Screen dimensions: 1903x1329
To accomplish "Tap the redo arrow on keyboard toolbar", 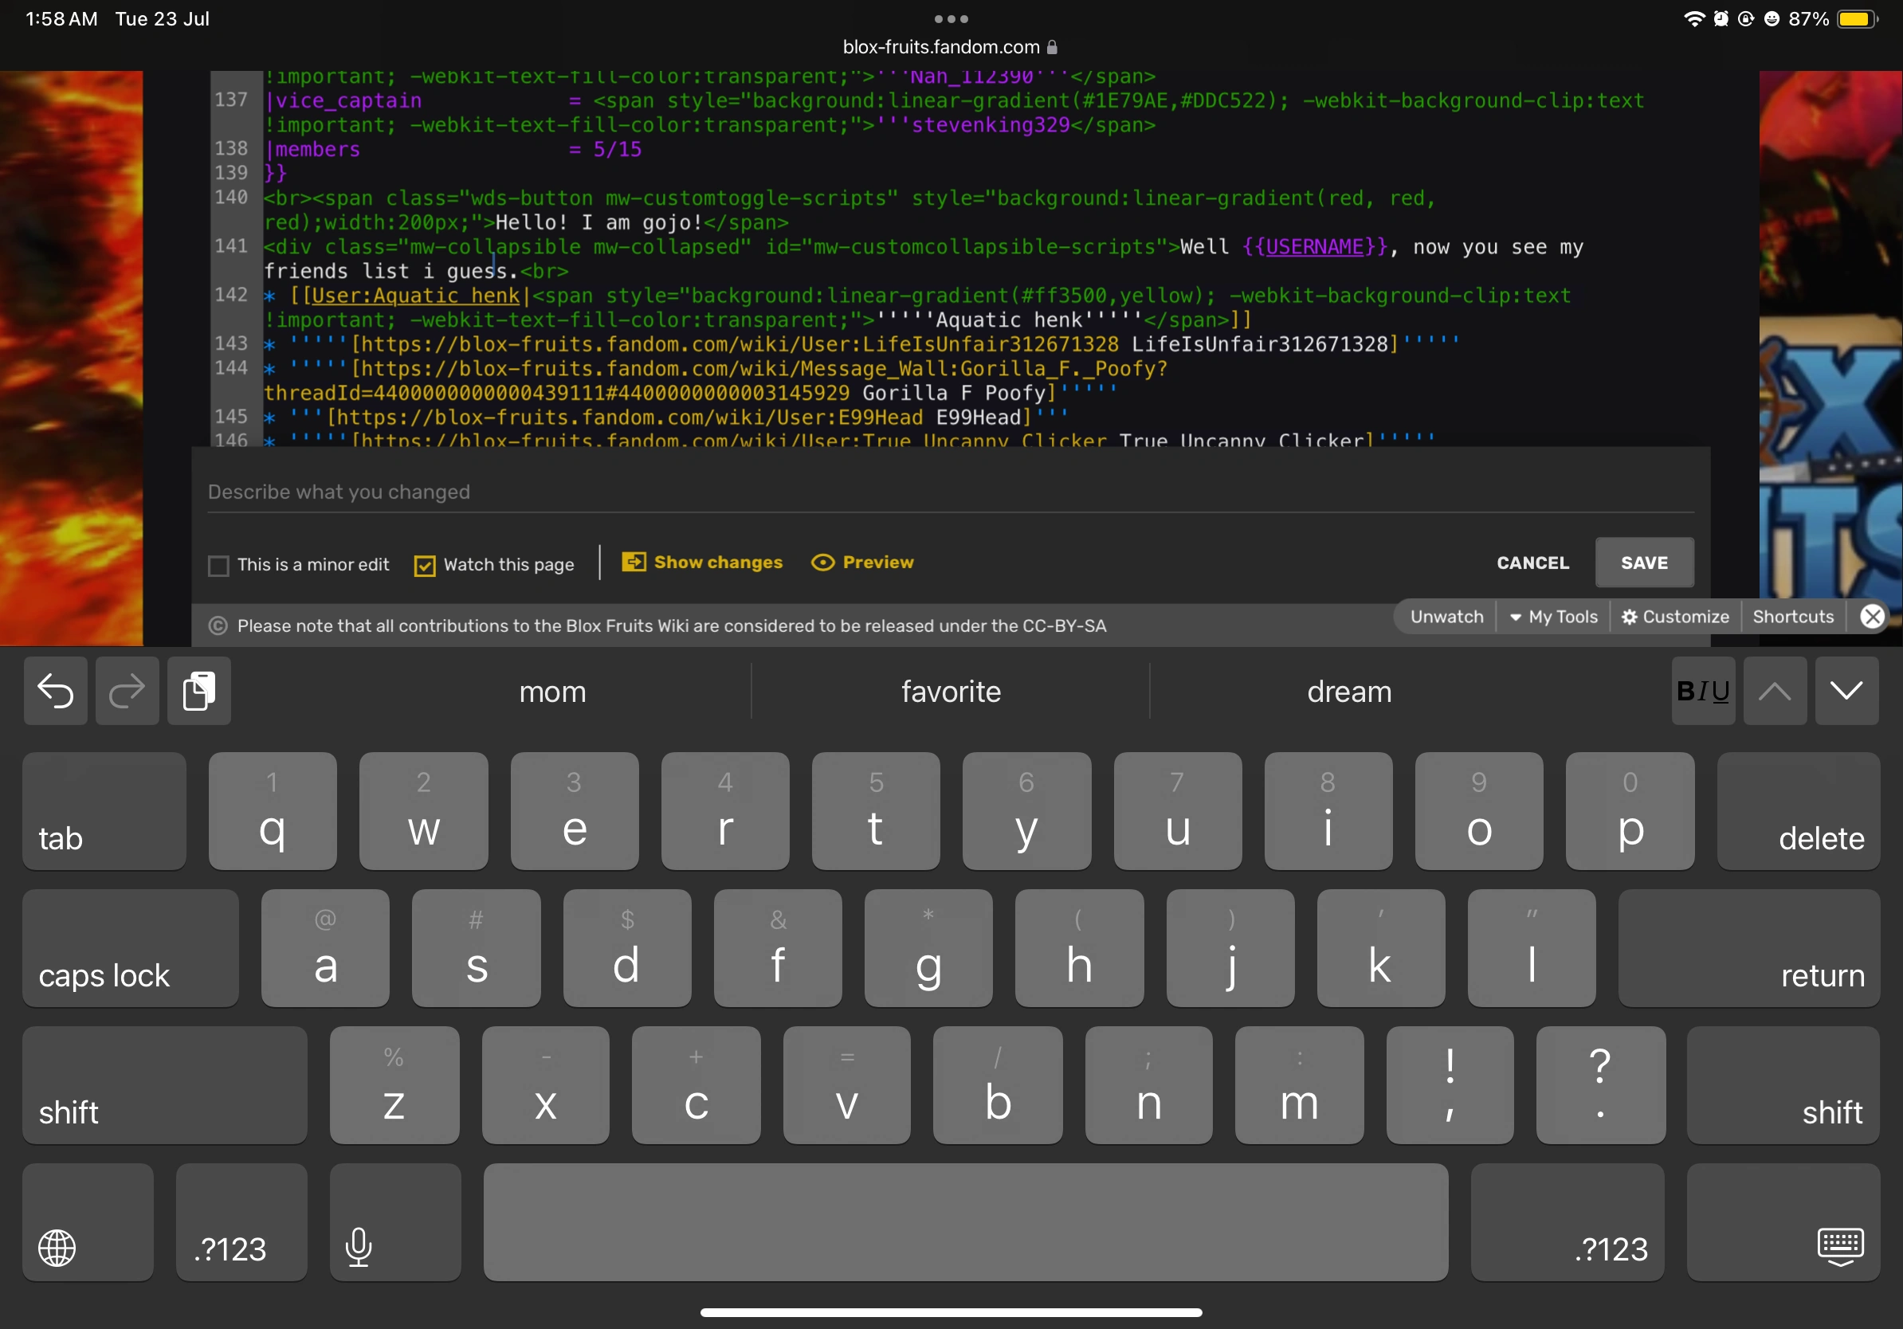I will (x=127, y=691).
